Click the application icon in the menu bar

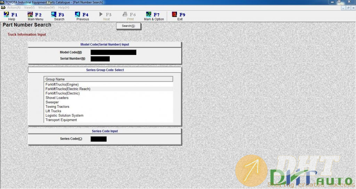click(x=3, y=8)
